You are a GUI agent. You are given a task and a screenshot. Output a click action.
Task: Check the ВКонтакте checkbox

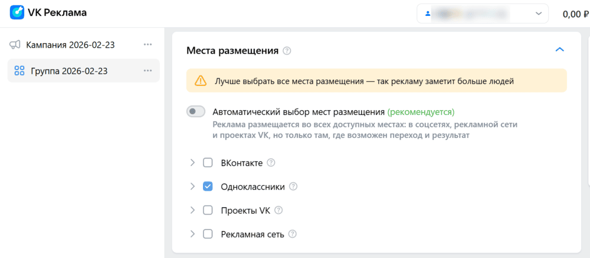pyautogui.click(x=208, y=163)
